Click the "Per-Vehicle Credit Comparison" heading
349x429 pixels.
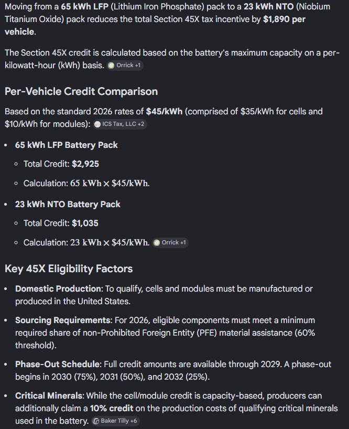(81, 91)
